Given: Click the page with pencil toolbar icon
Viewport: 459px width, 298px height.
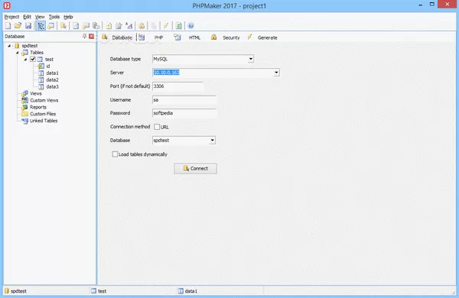Looking at the screenshot, I should coord(119,26).
